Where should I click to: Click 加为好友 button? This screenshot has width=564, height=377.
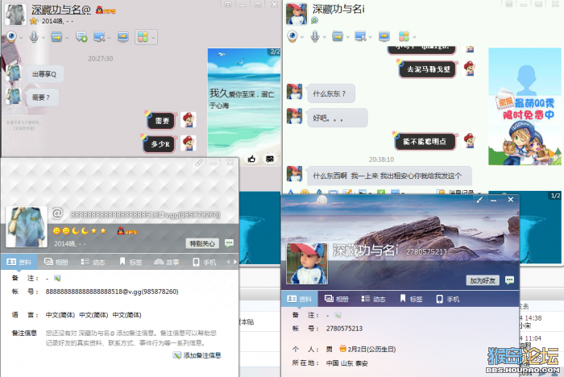tap(483, 280)
